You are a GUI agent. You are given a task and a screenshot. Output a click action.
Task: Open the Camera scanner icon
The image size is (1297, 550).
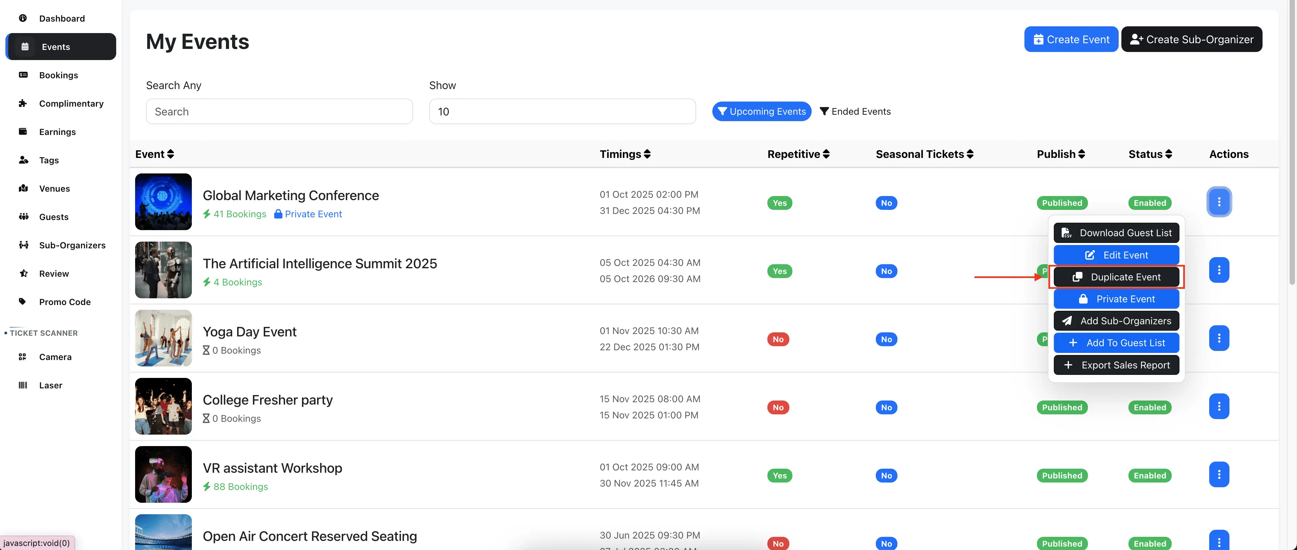tap(23, 357)
